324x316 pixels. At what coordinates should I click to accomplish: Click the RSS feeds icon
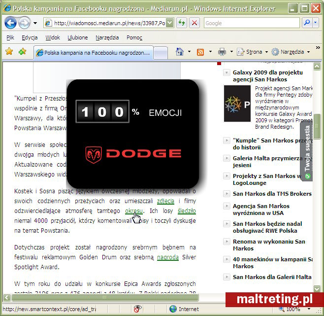[x=200, y=52]
